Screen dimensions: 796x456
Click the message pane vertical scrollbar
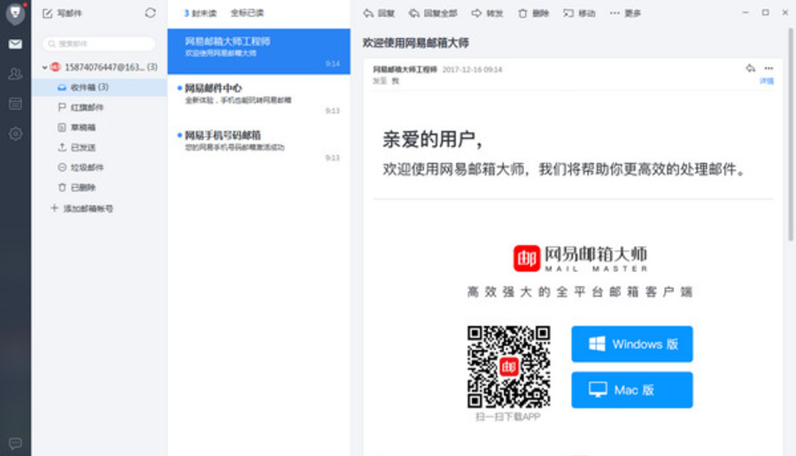click(x=791, y=135)
